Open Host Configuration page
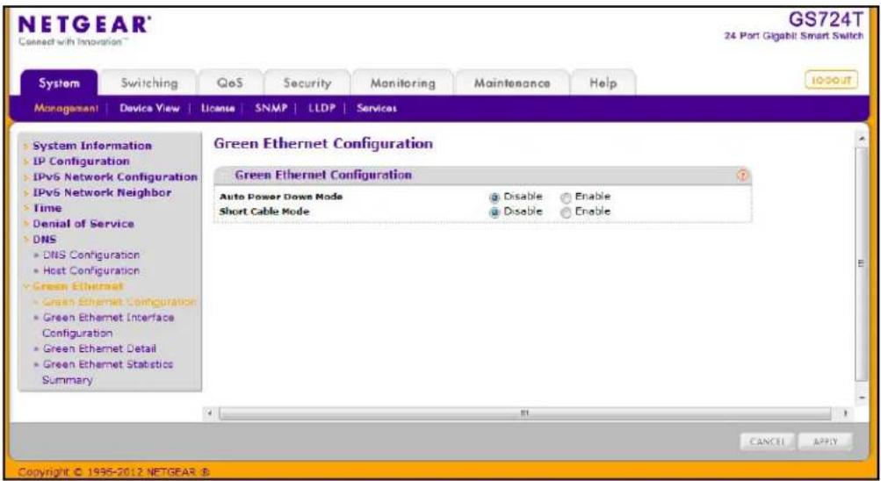This screenshot has width=881, height=481. tap(91, 270)
